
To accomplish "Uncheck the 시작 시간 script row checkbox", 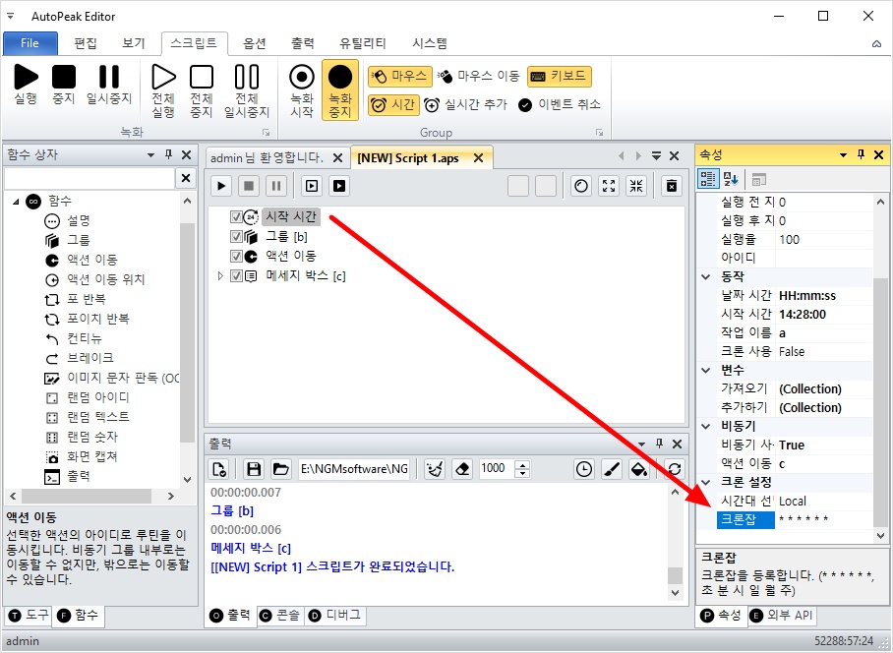I will pyautogui.click(x=236, y=217).
